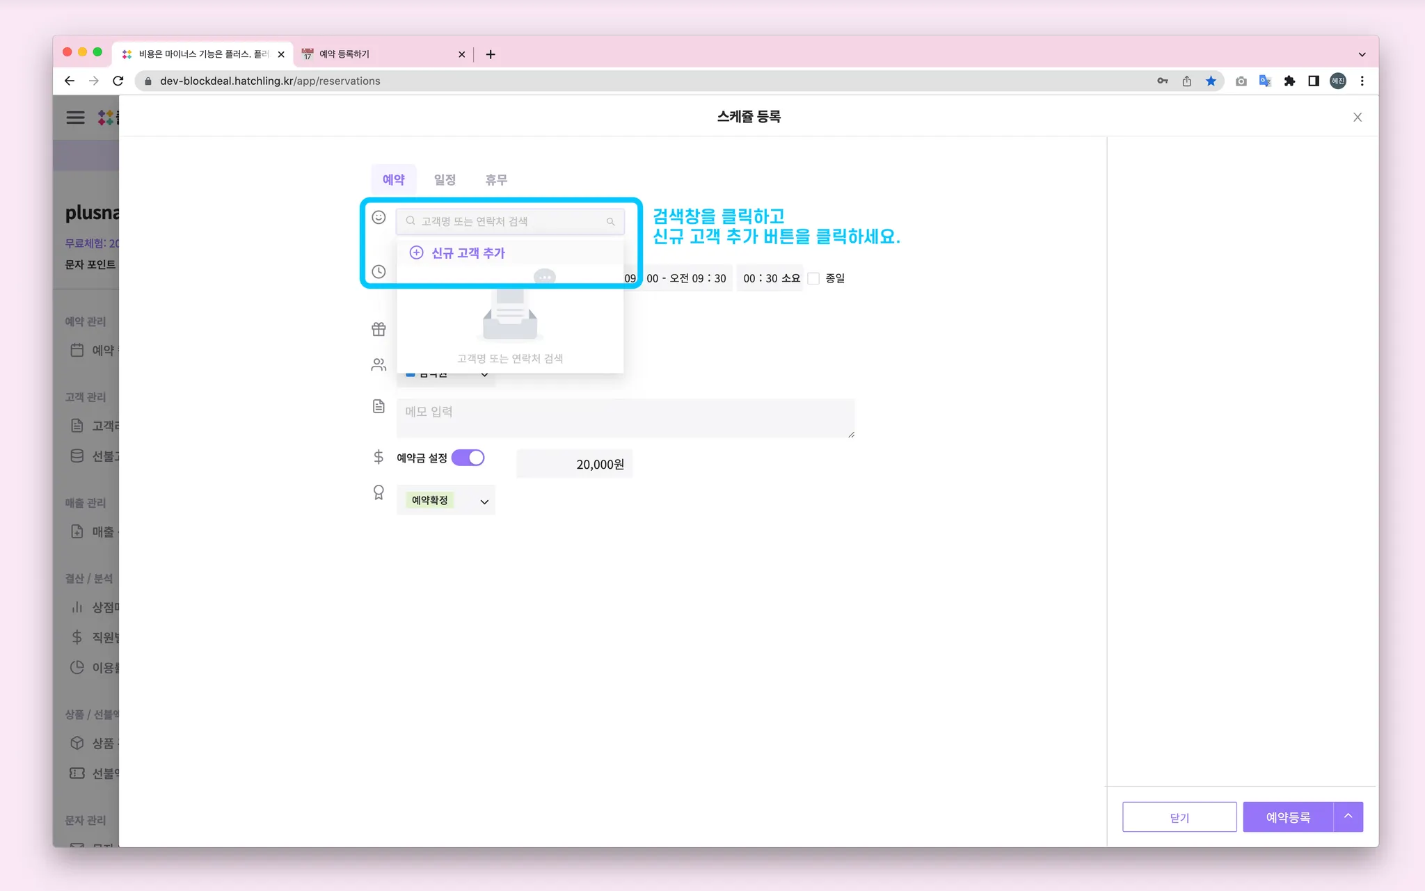The image size is (1425, 891).
Task: Bookmark page with star icon
Action: coord(1211,81)
